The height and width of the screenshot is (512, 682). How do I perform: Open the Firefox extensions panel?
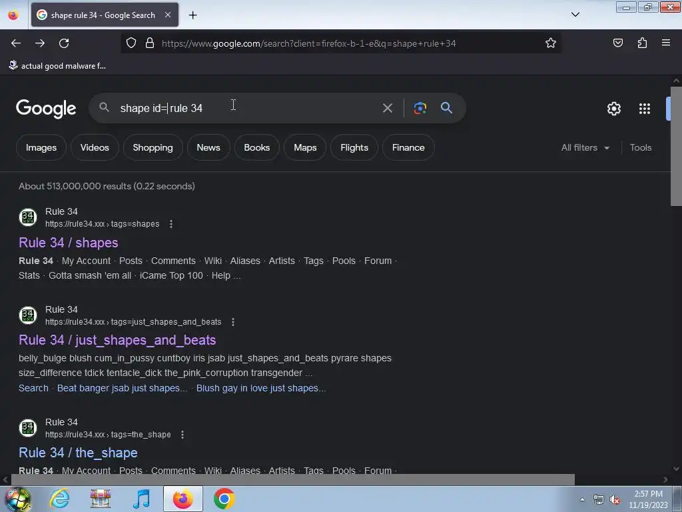click(x=642, y=43)
